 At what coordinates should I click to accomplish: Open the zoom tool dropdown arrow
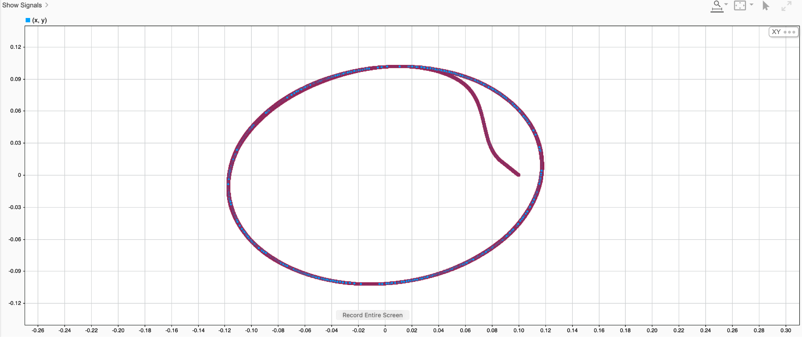[x=726, y=4]
